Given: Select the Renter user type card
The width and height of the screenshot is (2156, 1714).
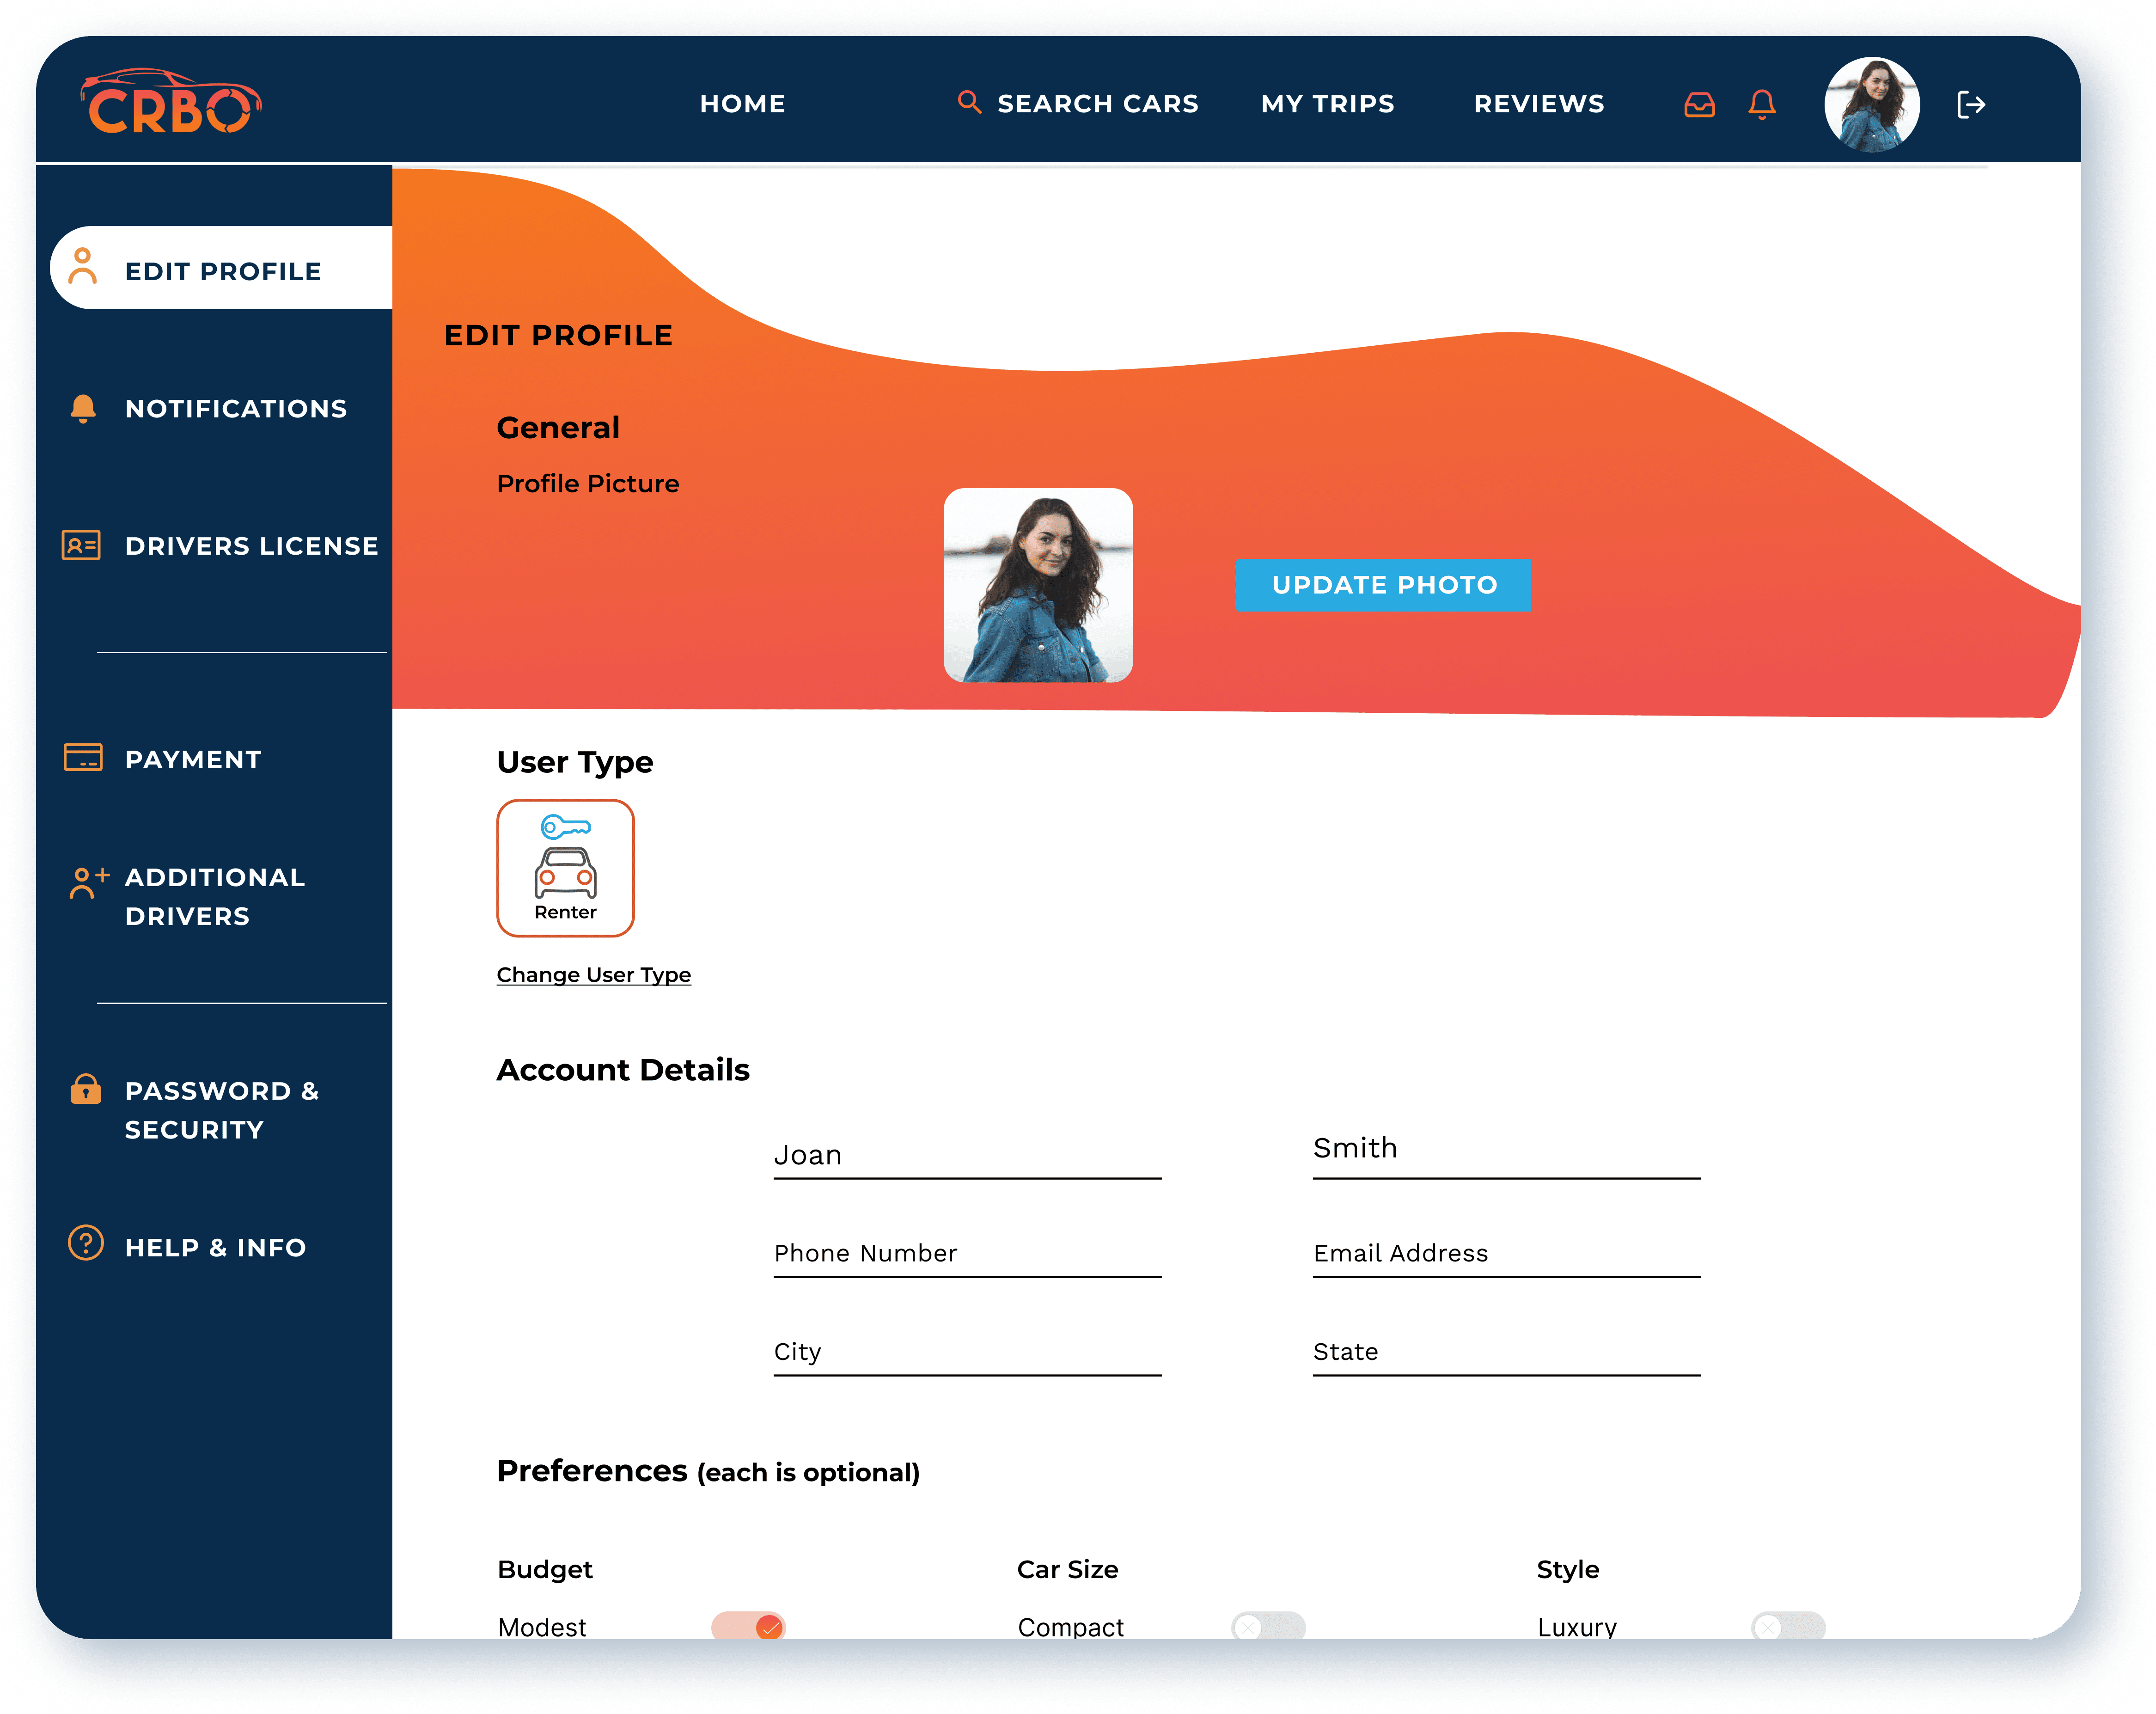Looking at the screenshot, I should point(565,868).
